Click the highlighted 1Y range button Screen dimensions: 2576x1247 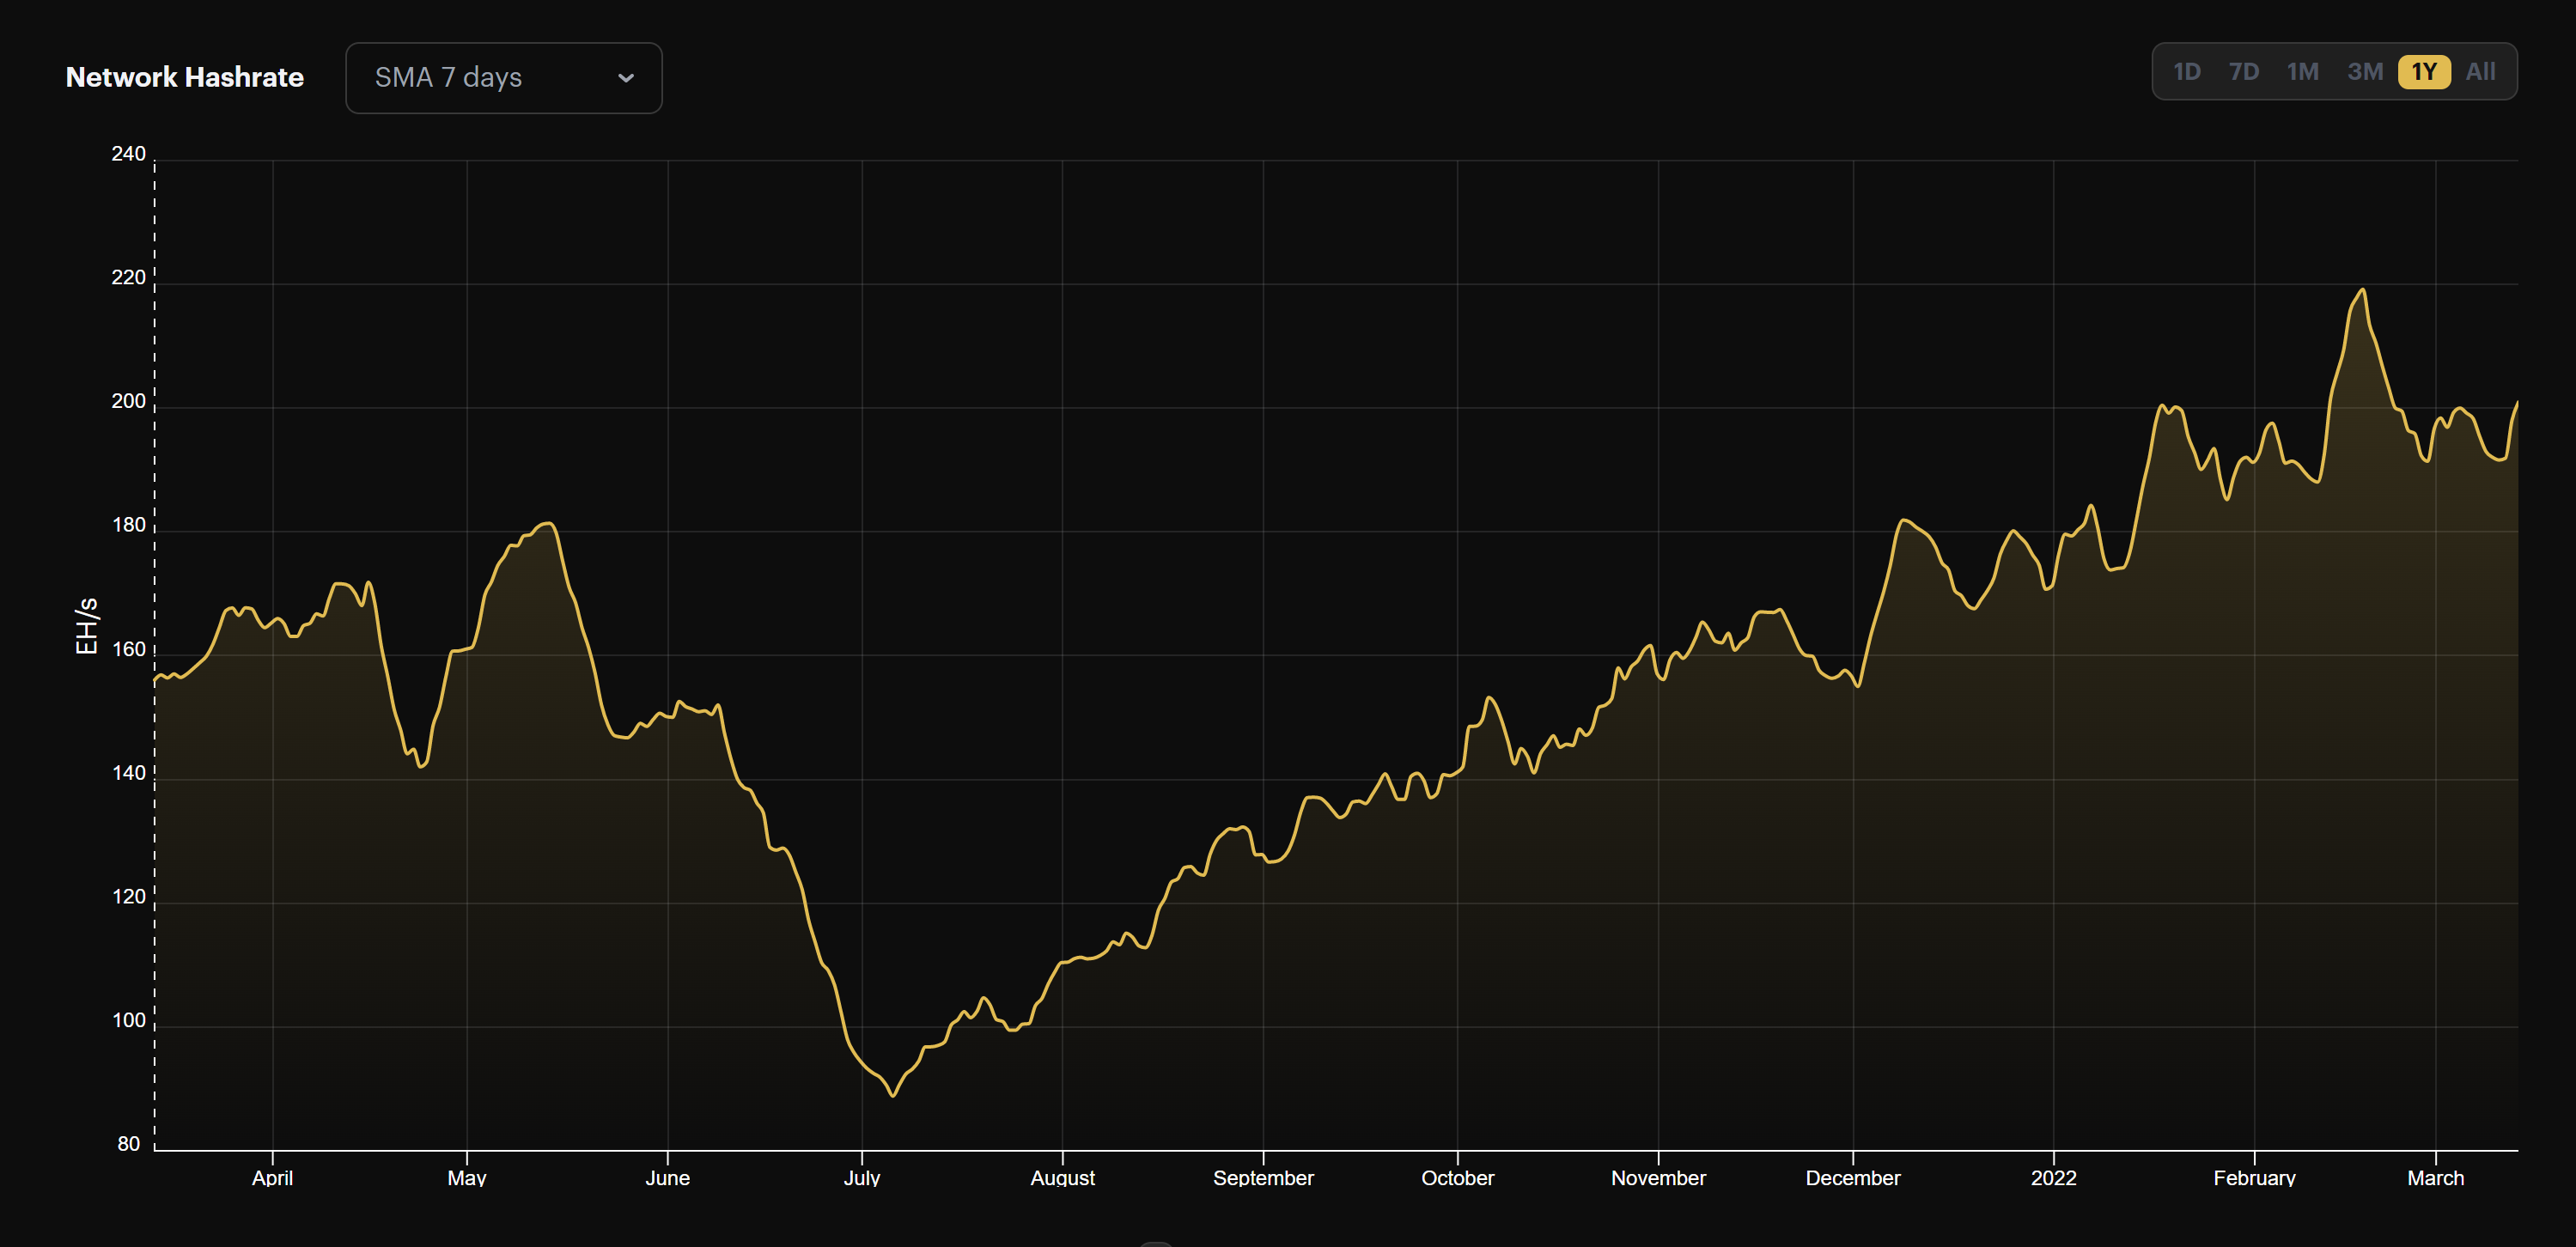point(2423,72)
